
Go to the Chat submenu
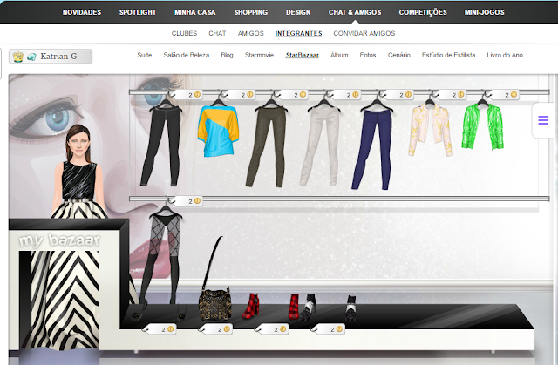pos(217,33)
